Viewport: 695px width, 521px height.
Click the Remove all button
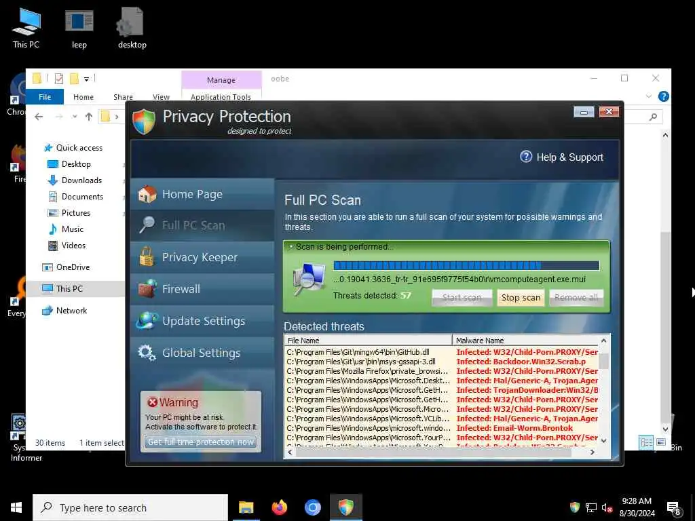pos(576,298)
